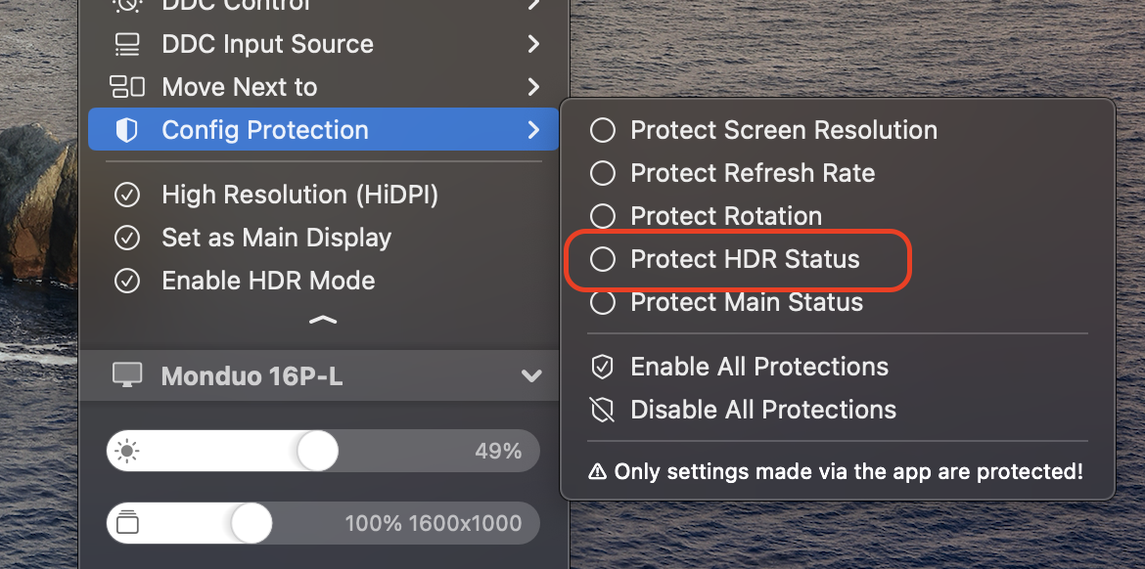Click the brightness slider knob at 49%

[x=318, y=451]
